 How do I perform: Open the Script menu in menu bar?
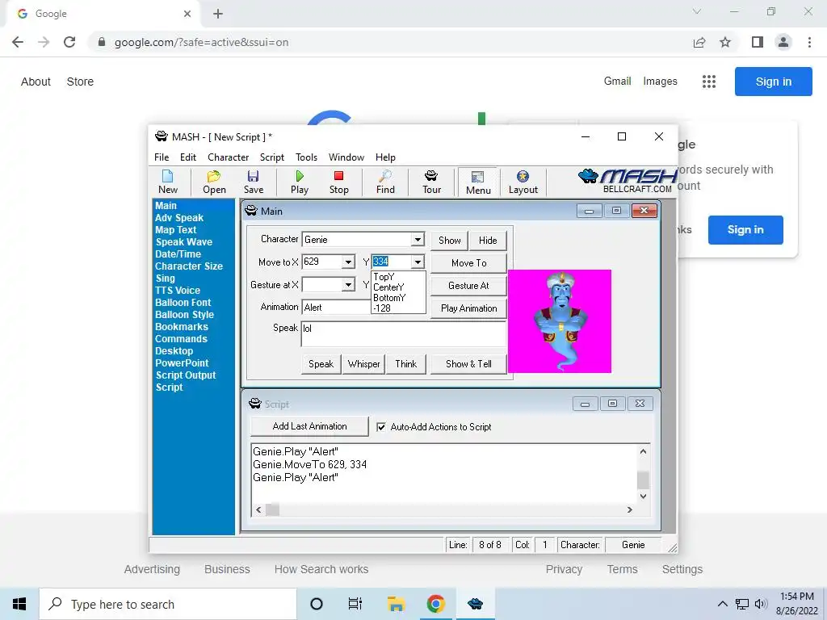(x=271, y=157)
